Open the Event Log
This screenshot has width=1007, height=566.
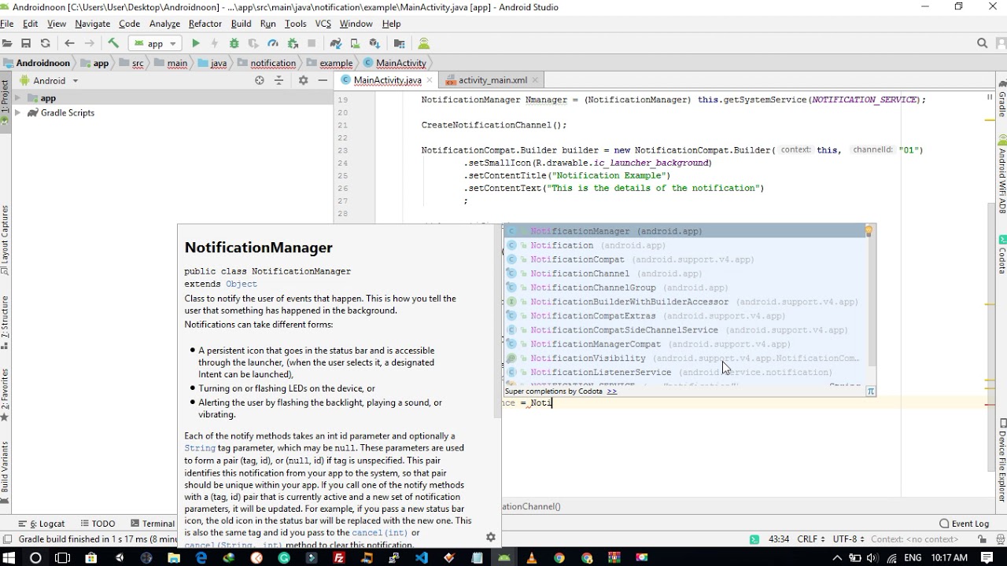click(964, 524)
